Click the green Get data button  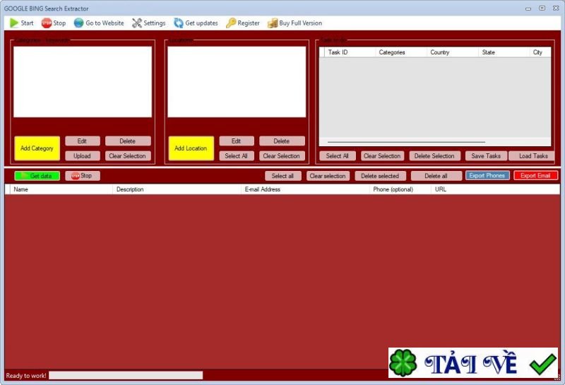37,176
